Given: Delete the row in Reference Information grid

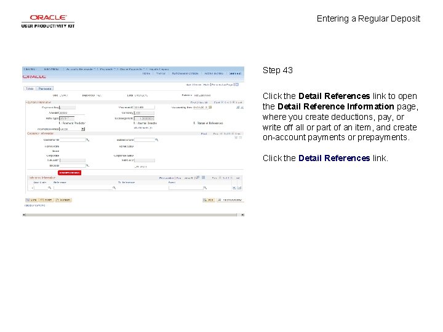Looking at the screenshot, I should (x=239, y=188).
